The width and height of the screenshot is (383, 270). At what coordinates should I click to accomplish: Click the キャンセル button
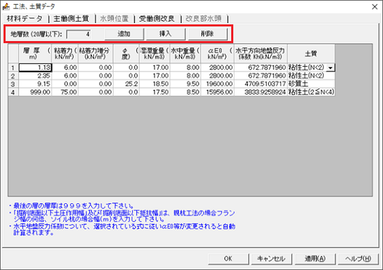272,259
